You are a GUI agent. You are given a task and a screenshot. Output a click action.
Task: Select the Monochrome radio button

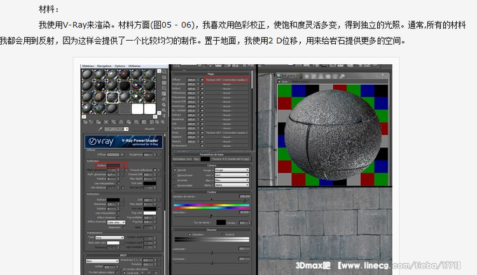click(x=175, y=175)
